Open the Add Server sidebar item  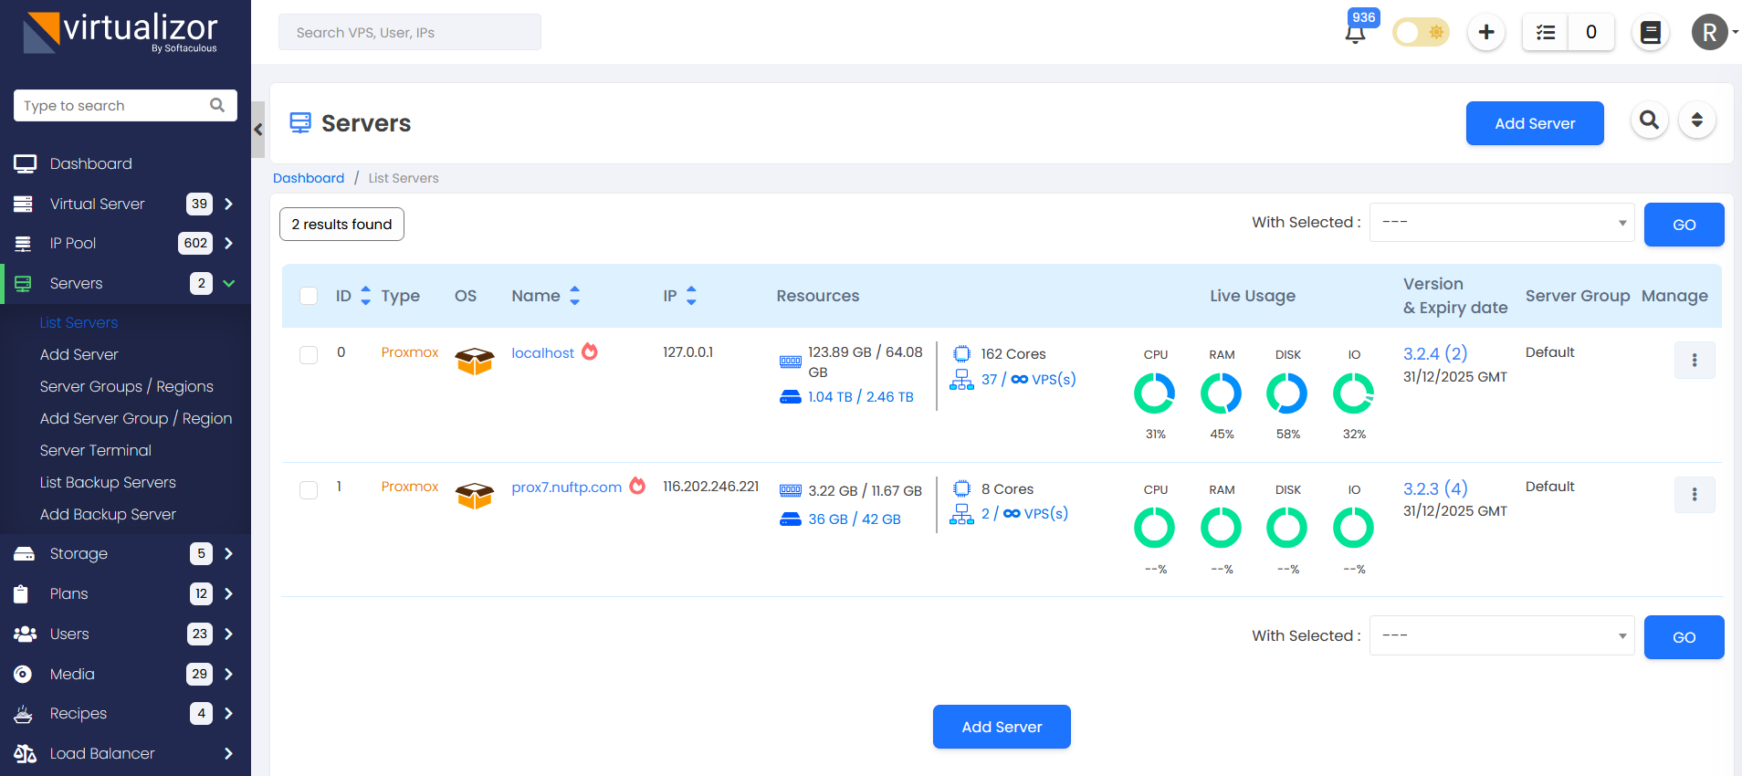79,355
